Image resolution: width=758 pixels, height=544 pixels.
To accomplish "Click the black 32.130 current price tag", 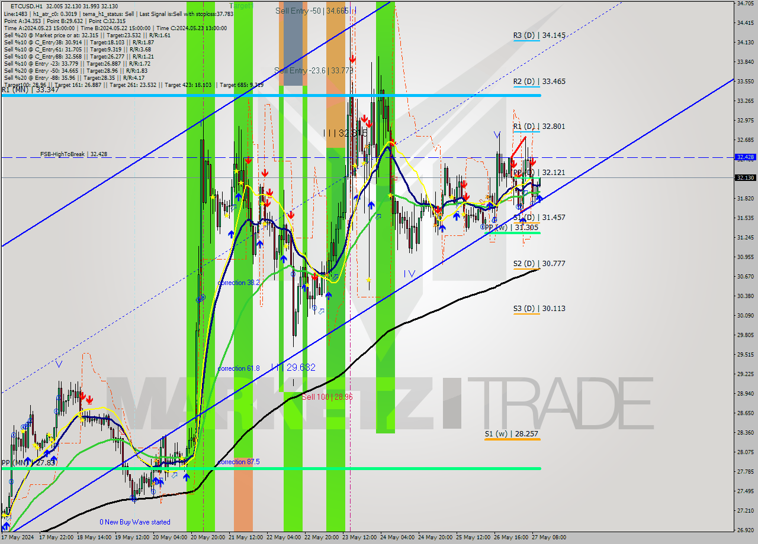I will (x=744, y=177).
